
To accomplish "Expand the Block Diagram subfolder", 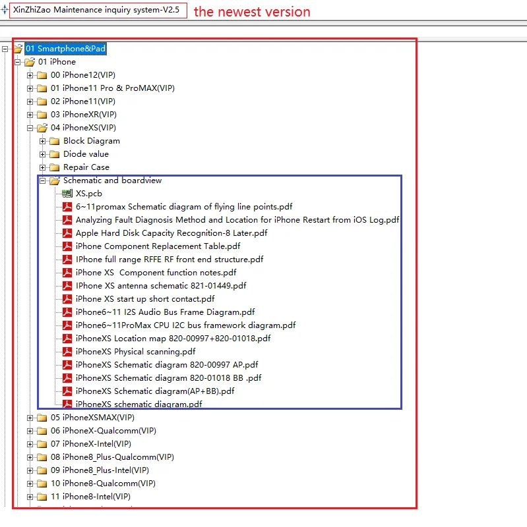I will click(x=42, y=141).
